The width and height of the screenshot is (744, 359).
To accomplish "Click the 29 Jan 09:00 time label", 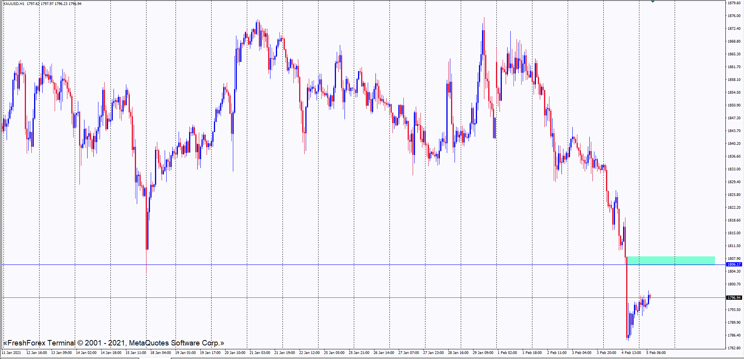I will point(483,353).
